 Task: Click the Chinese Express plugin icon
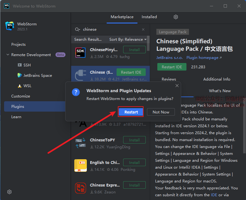pos(81,188)
